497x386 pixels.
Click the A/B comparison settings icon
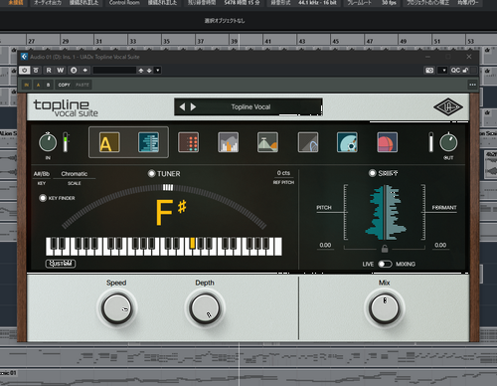pyautogui.click(x=74, y=71)
